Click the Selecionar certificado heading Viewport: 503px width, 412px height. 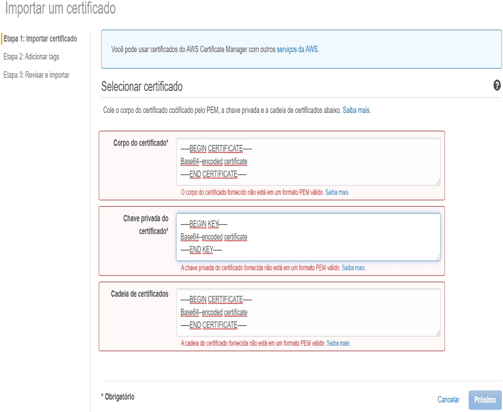[x=142, y=86]
